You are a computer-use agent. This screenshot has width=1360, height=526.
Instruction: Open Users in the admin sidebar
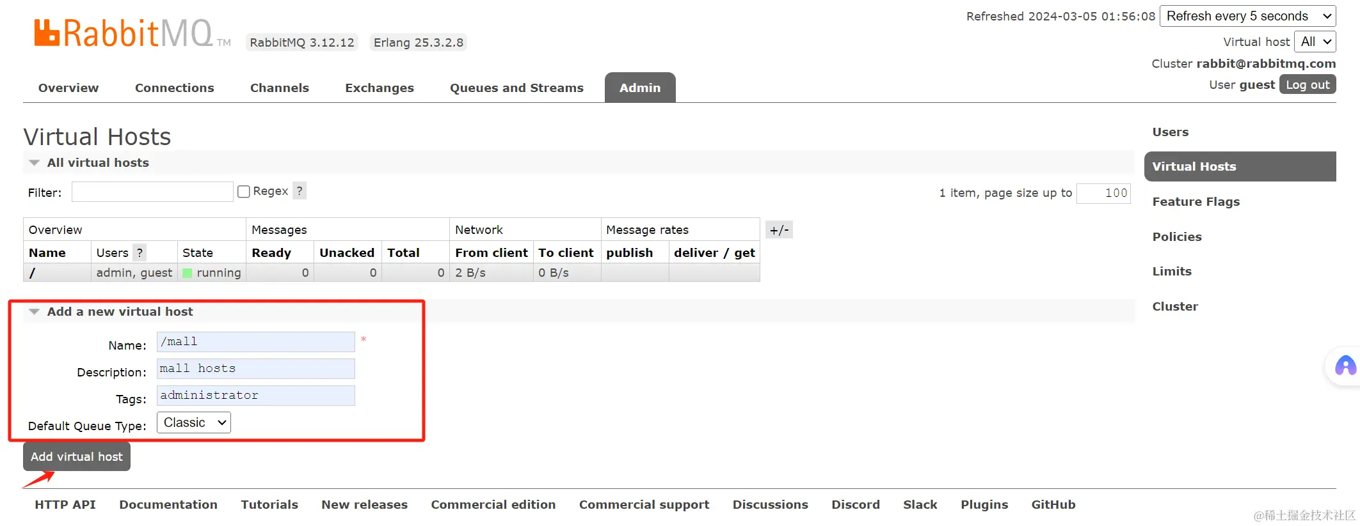pos(1171,132)
